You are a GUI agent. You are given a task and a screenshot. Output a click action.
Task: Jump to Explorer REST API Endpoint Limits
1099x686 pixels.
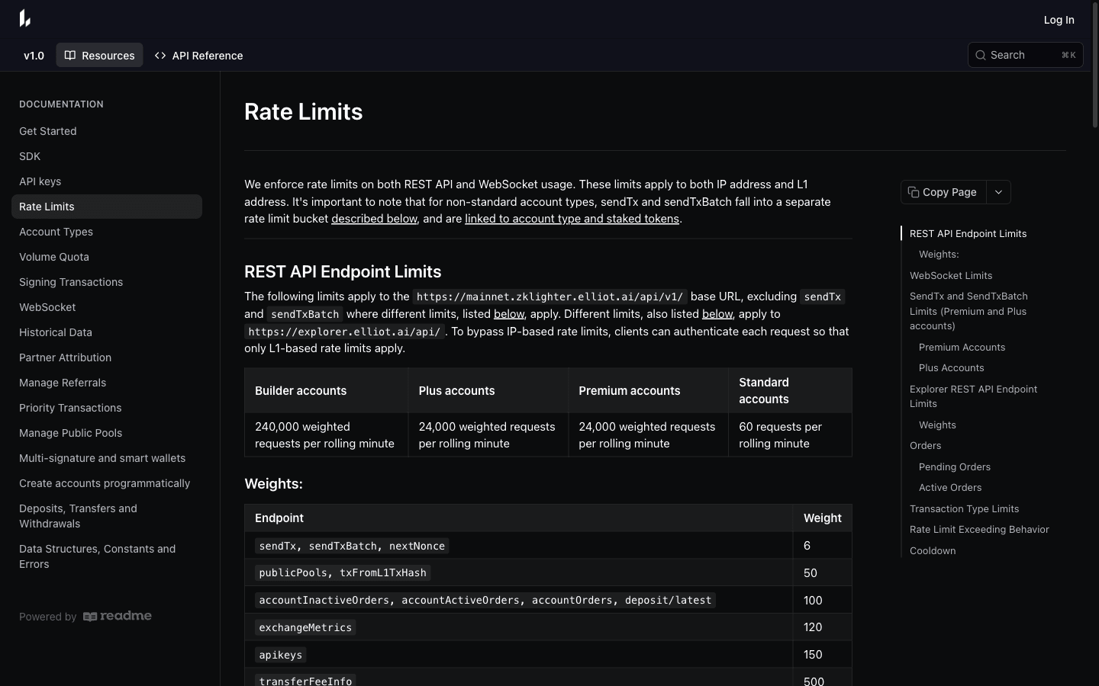pos(973,396)
